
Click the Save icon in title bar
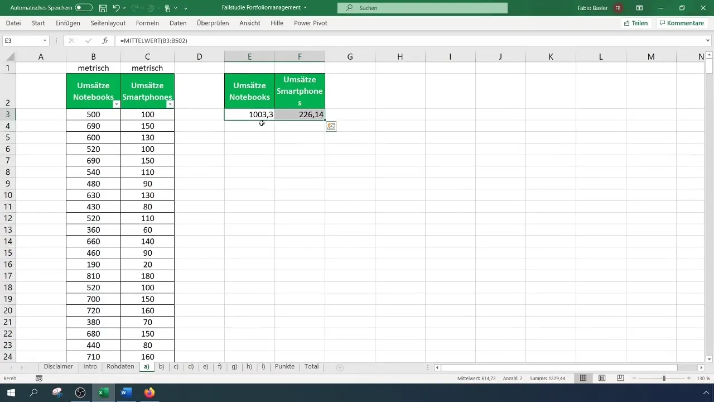(x=103, y=8)
